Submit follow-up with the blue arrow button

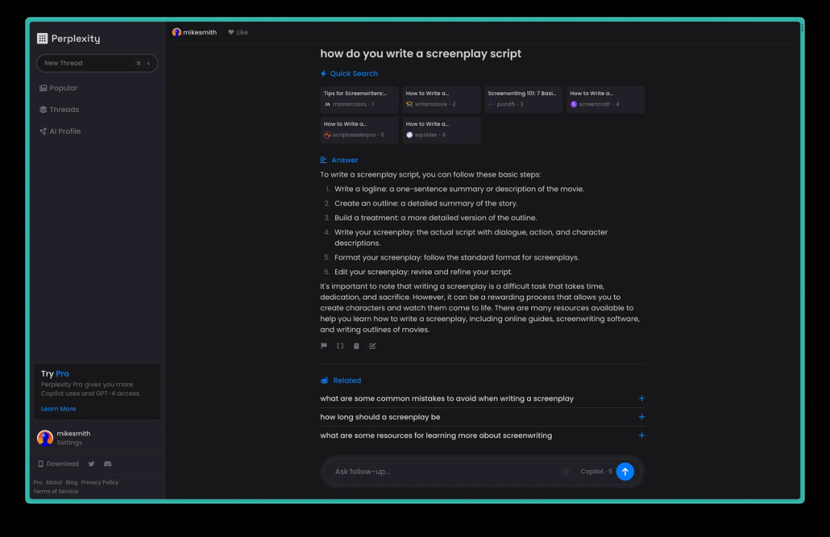coord(625,472)
